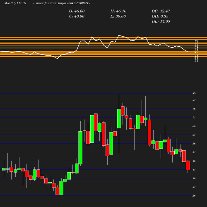Viewport: 207px width, 207px height.
Task: Click the candlestick price axis label 61
Action: 194,135
